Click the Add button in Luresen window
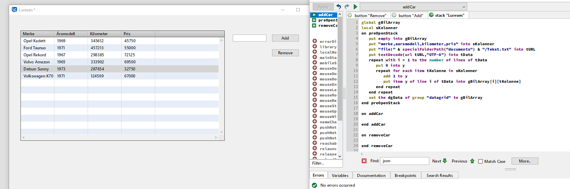Image resolution: width=570 pixels, height=189 pixels. point(285,38)
